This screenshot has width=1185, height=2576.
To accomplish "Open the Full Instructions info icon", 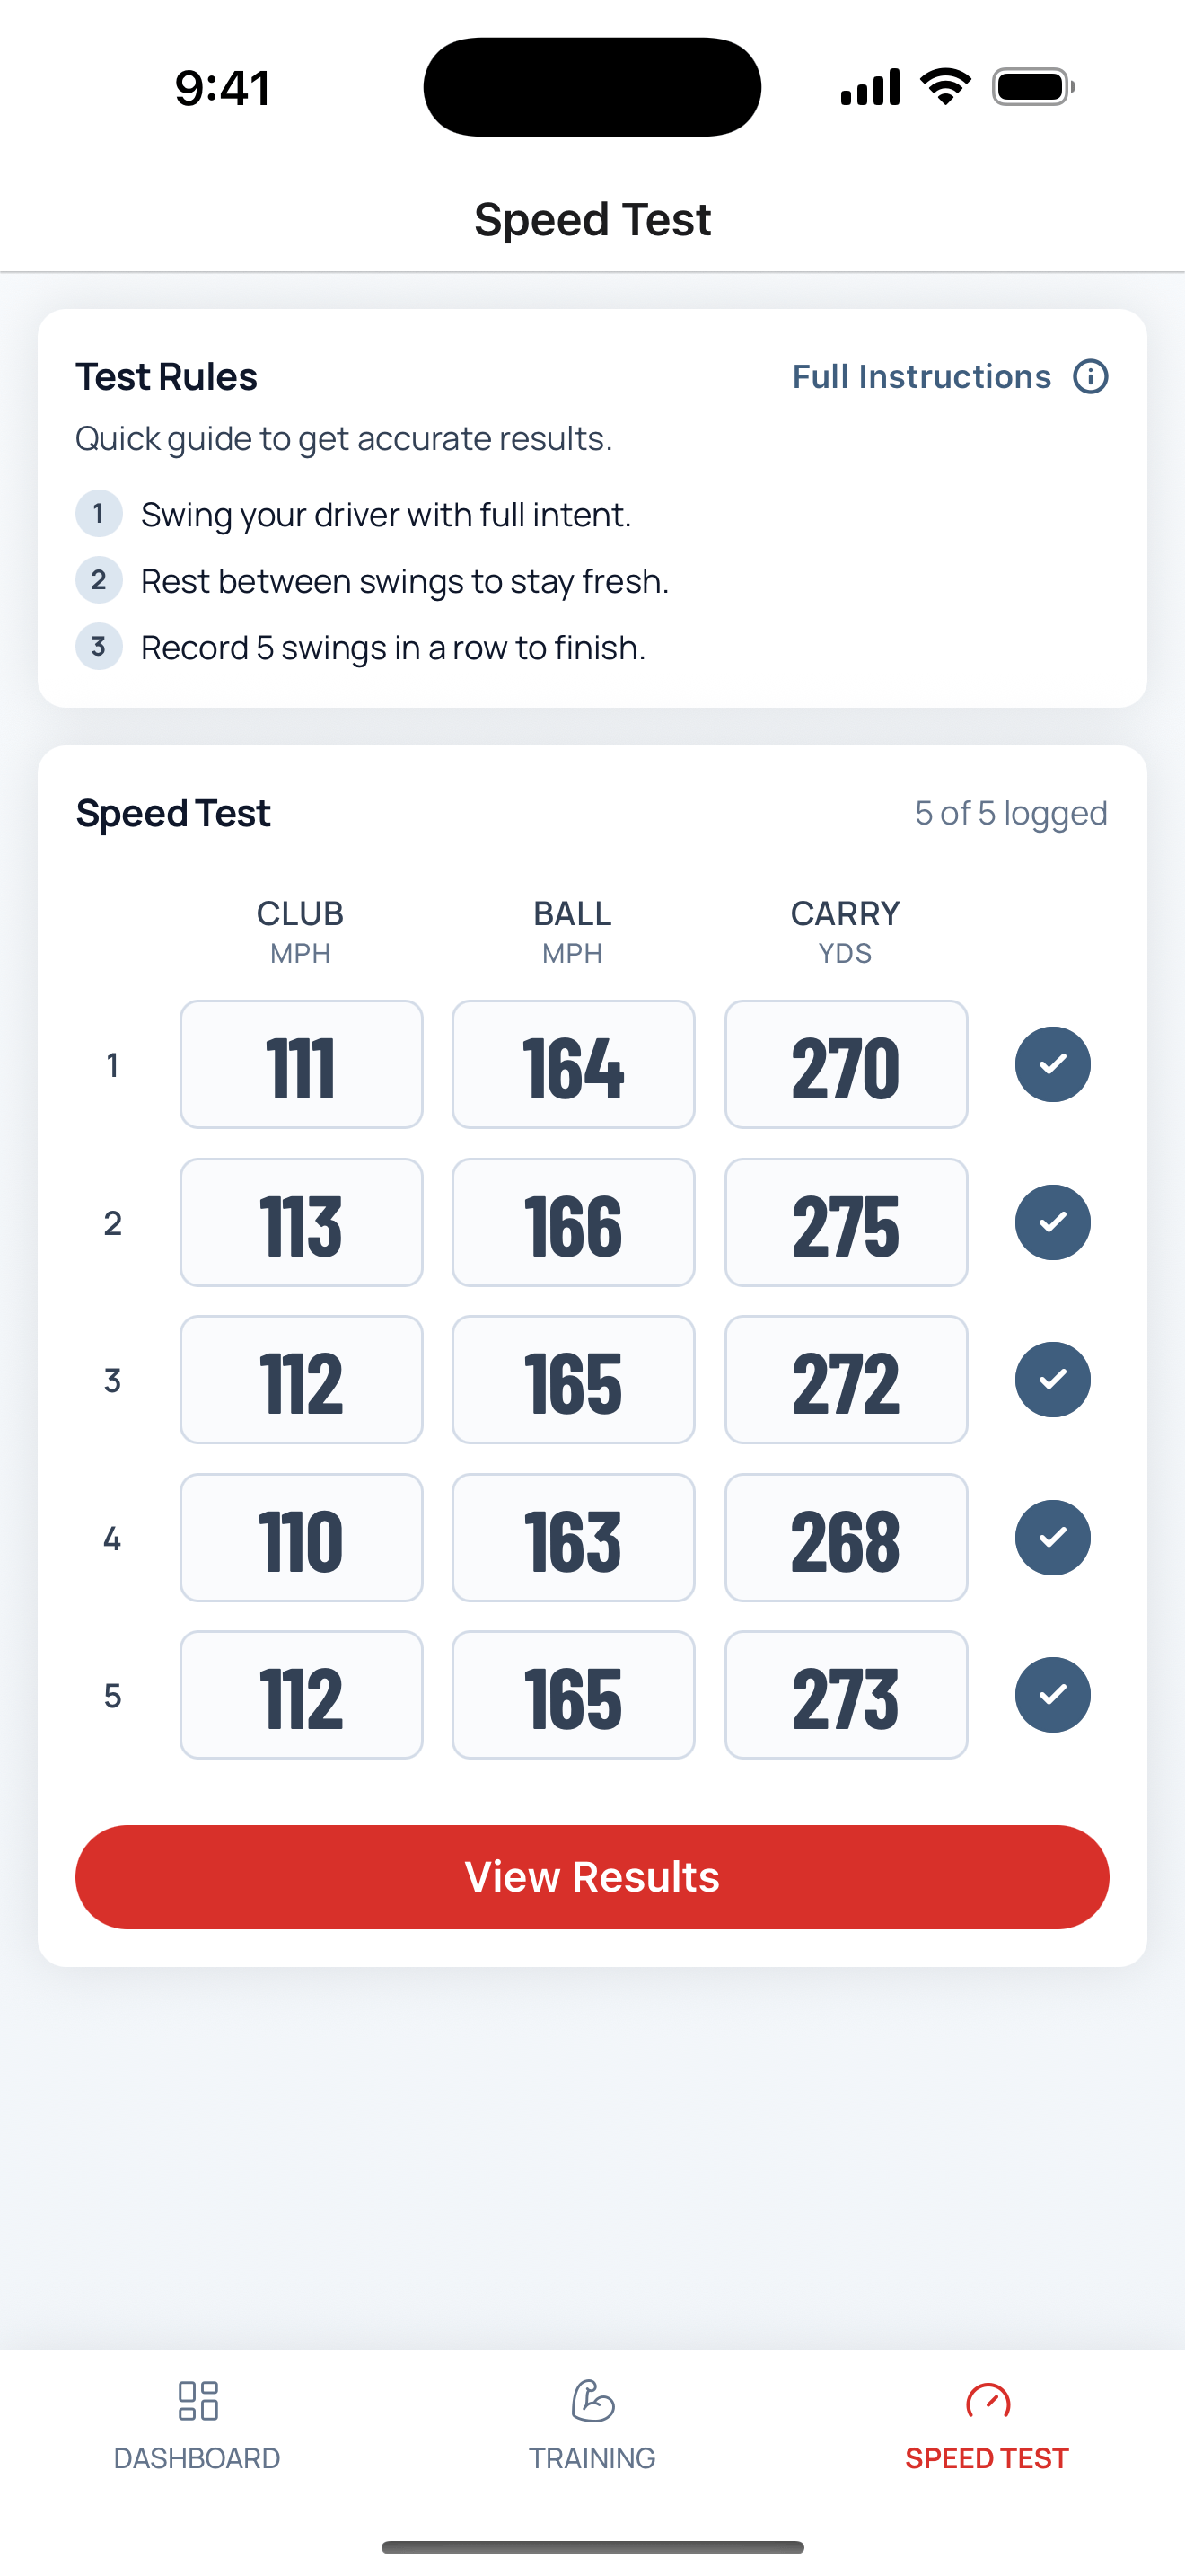I will coord(1090,376).
